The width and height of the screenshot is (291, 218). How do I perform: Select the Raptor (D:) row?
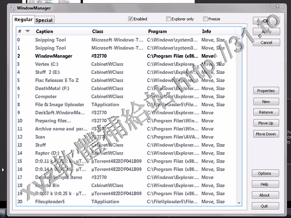tap(126, 153)
